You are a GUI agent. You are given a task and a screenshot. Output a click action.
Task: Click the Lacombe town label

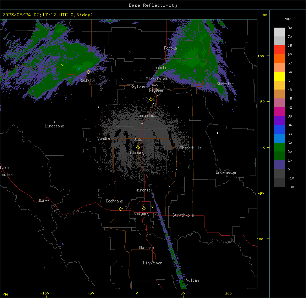point(160,68)
